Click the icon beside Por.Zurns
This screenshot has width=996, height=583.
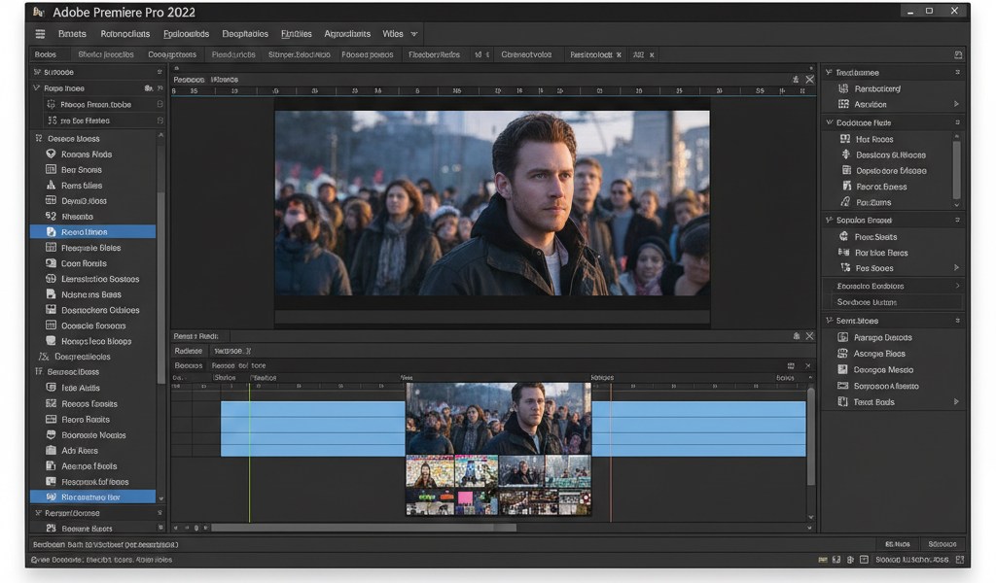point(845,202)
